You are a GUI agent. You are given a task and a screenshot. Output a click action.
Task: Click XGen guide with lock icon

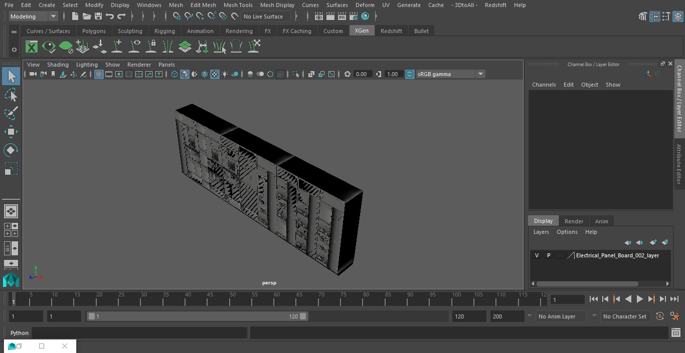pos(151,47)
